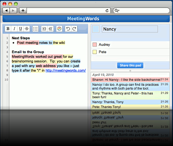
Task: Reload the page with the refresh icon
Action: (107, 10)
